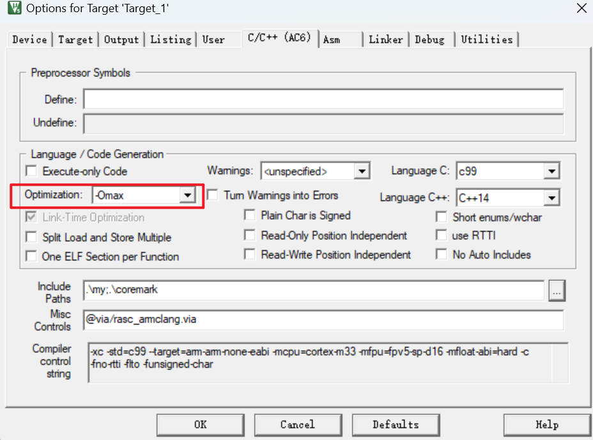
Task: Click the Keil uVision icon in title bar
Action: 14,8
